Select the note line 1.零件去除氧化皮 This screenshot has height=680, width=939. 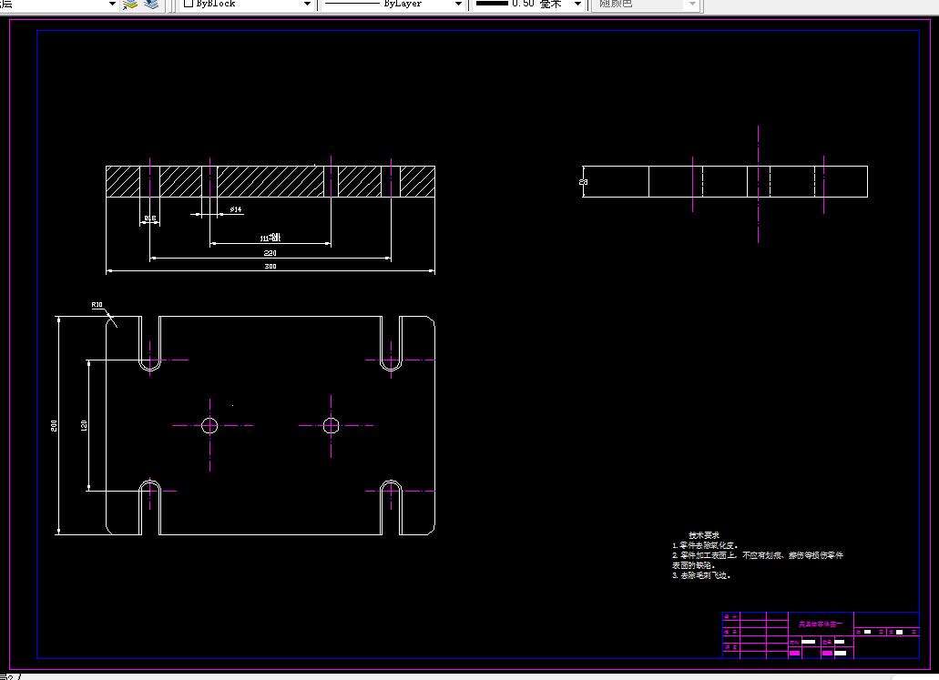706,545
